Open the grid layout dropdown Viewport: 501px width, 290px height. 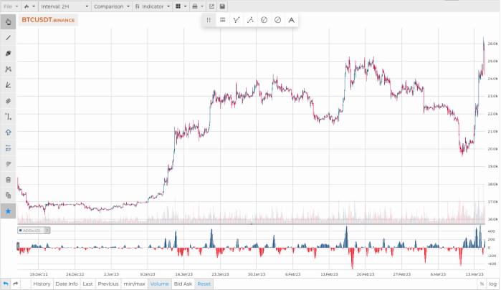[181, 6]
